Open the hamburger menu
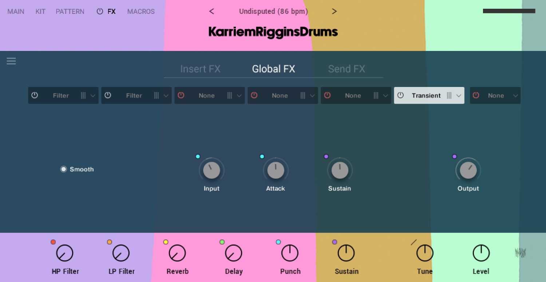 coord(11,61)
